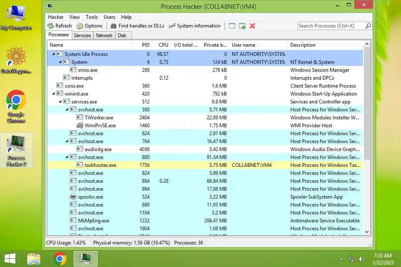Viewport: 401px width, 267px height.
Task: Switch to the Network tab
Action: (104, 35)
